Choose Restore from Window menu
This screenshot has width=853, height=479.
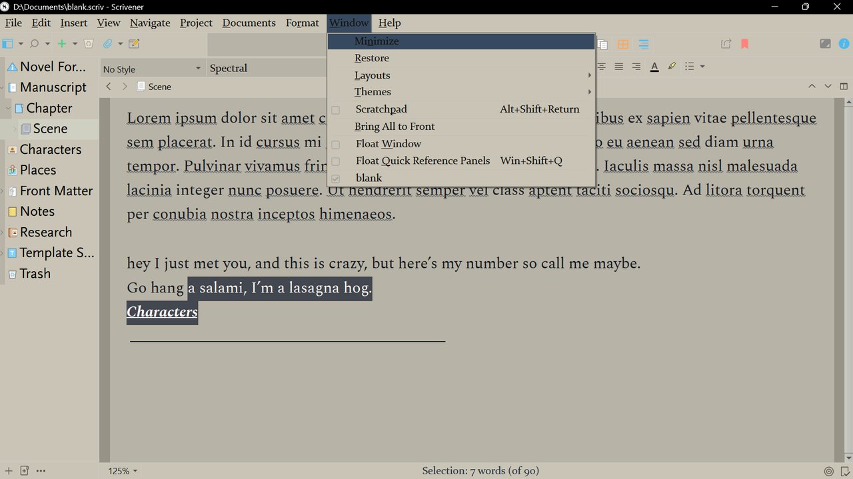point(460,58)
